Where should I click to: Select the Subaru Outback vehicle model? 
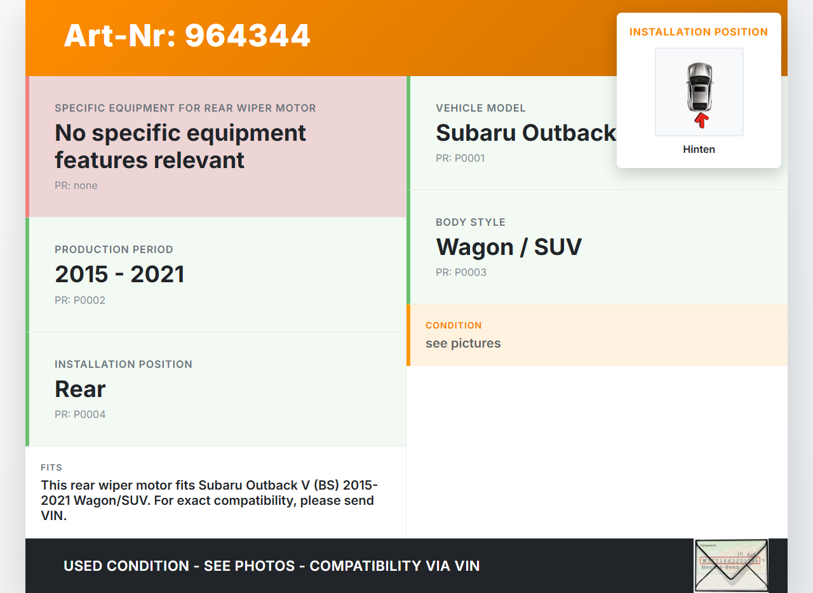click(x=525, y=133)
